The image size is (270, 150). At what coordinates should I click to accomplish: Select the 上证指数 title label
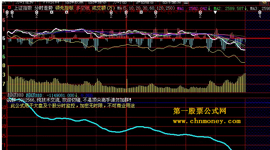click(23, 8)
